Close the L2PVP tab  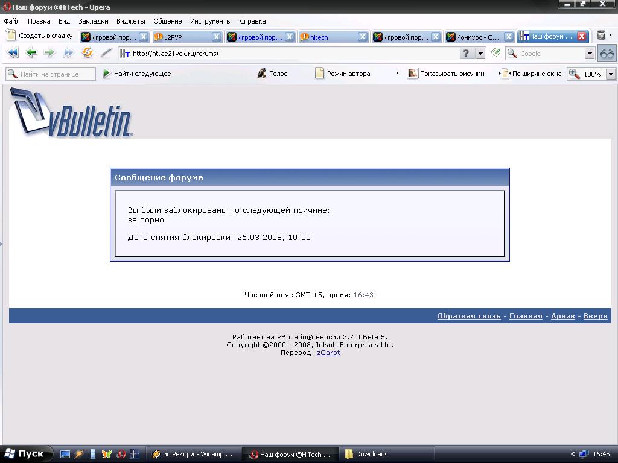pyautogui.click(x=217, y=37)
